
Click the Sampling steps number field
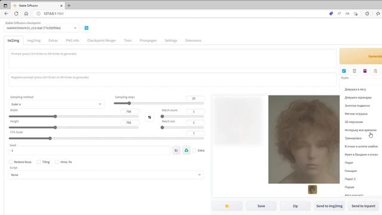[x=195, y=99]
